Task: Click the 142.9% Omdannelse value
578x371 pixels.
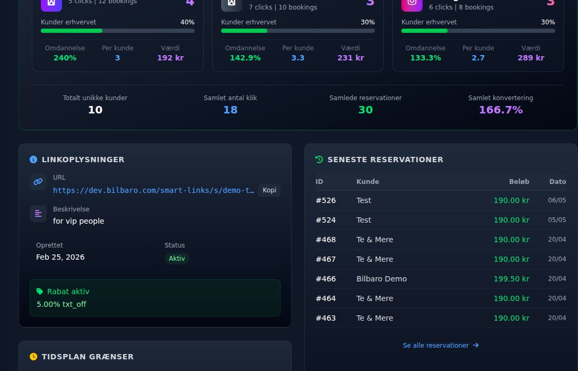Action: tap(245, 58)
